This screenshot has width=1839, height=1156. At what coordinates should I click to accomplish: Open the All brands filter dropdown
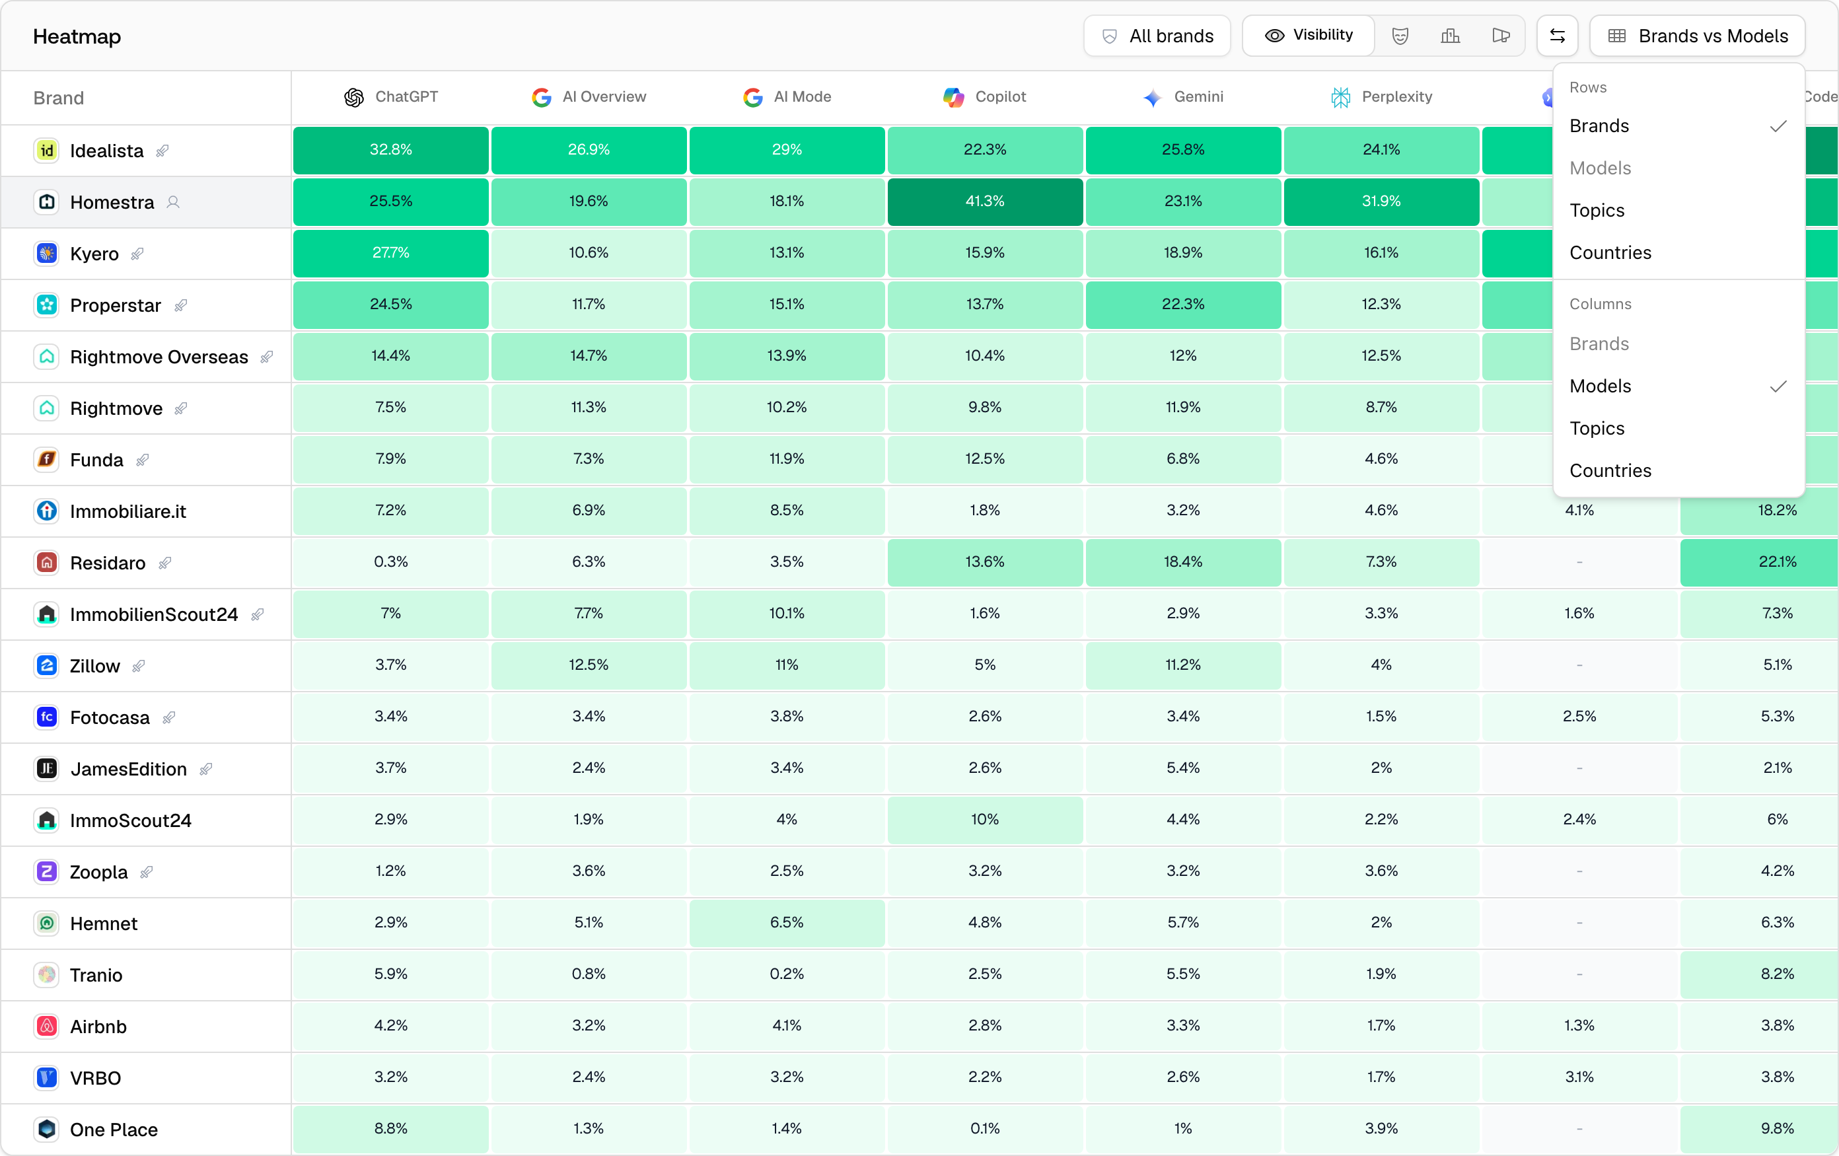(1157, 36)
